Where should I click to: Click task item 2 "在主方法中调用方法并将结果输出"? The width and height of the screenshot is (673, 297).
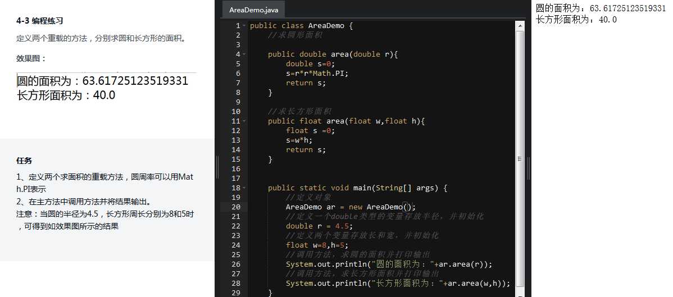[x=84, y=202]
